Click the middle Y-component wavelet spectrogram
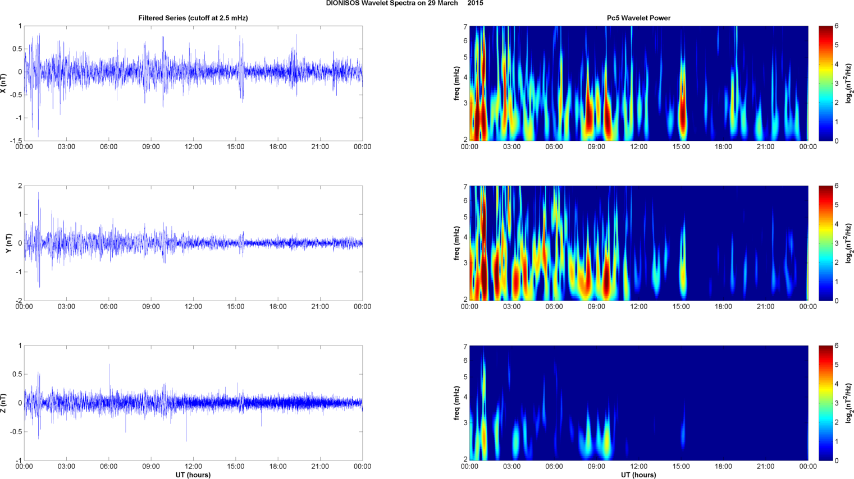Image resolution: width=854 pixels, height=479 pixels. pos(638,243)
